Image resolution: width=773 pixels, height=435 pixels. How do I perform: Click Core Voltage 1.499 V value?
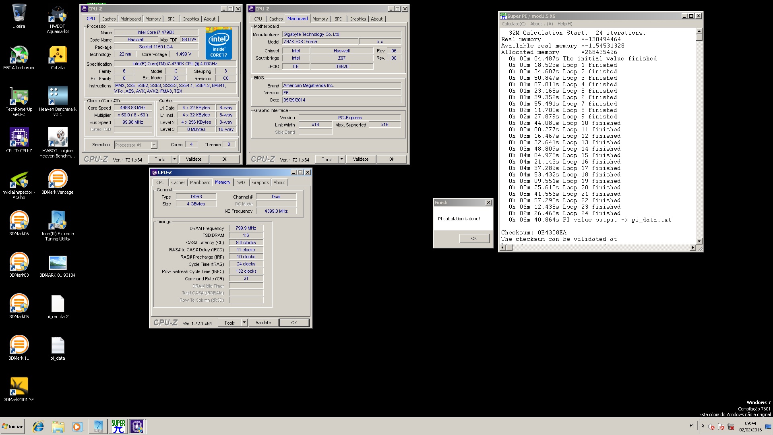click(184, 54)
